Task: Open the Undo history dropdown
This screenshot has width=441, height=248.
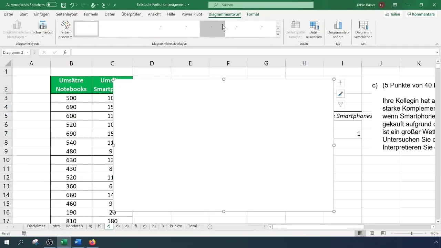Action: pos(77,5)
